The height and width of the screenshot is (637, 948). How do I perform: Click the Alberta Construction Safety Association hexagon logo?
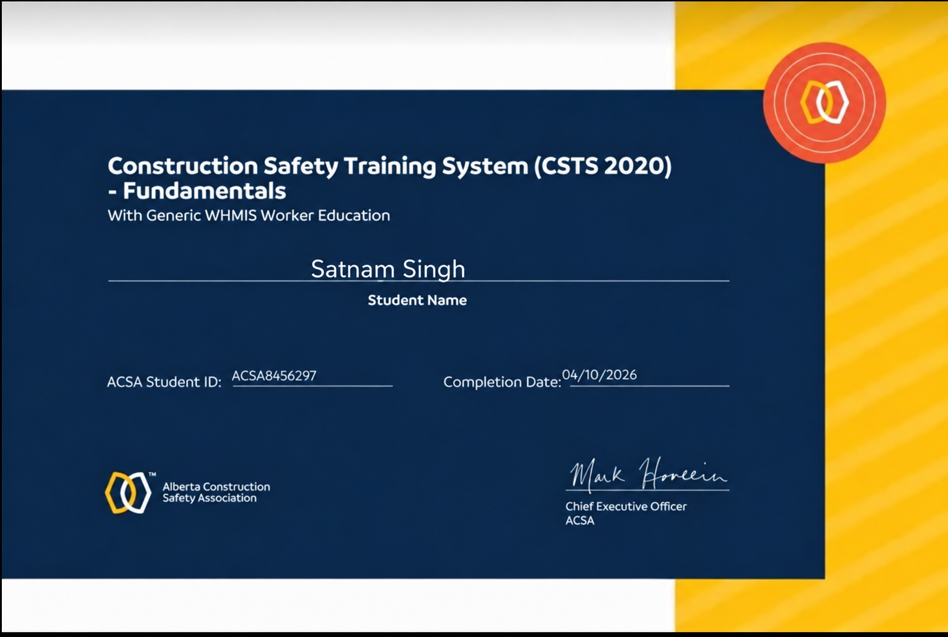click(128, 493)
